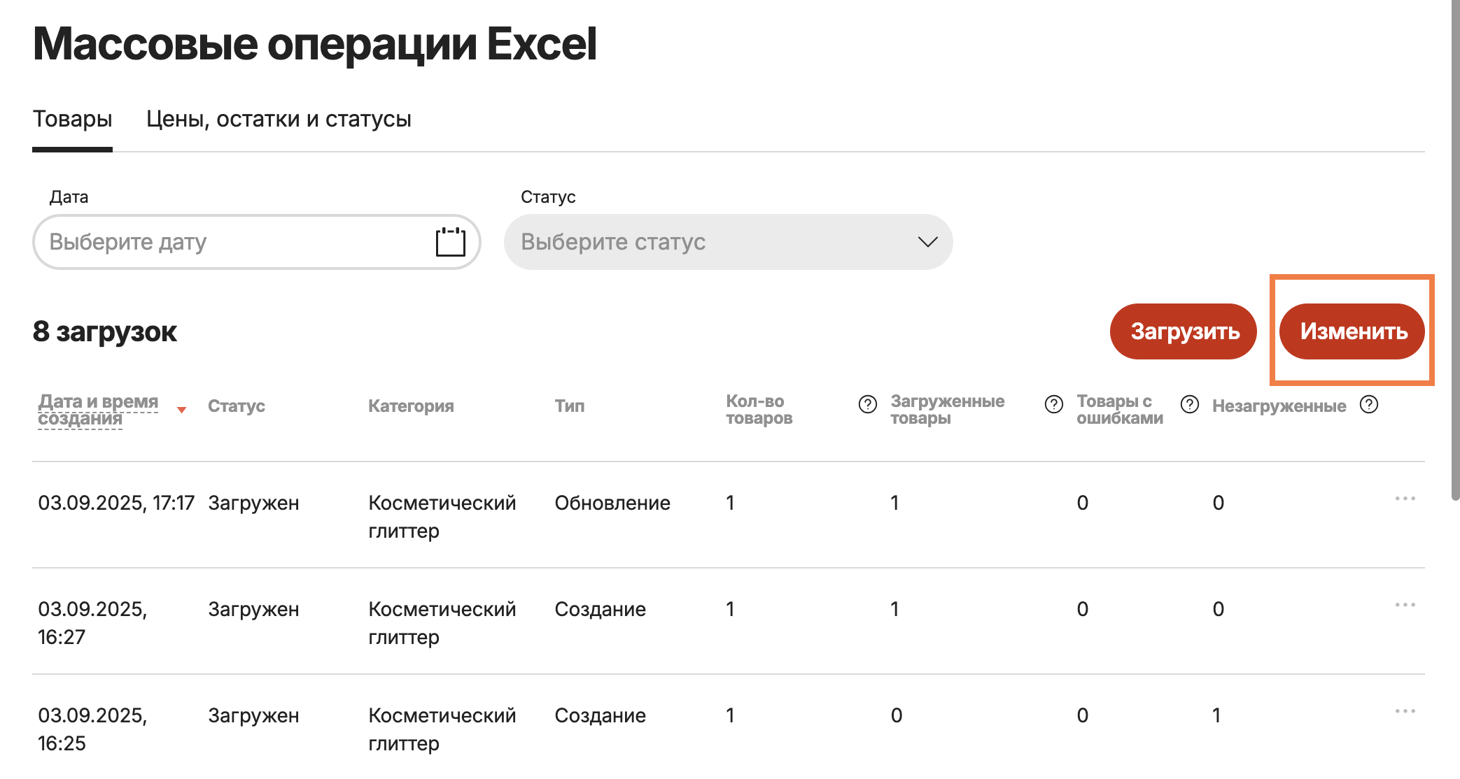This screenshot has width=1460, height=779.
Task: Click the Категория column header
Action: 411,406
